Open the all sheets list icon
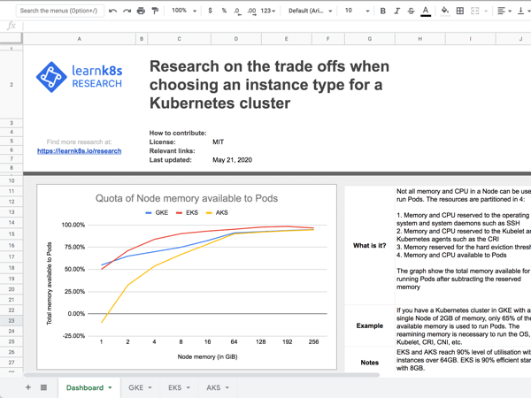 (x=43, y=387)
